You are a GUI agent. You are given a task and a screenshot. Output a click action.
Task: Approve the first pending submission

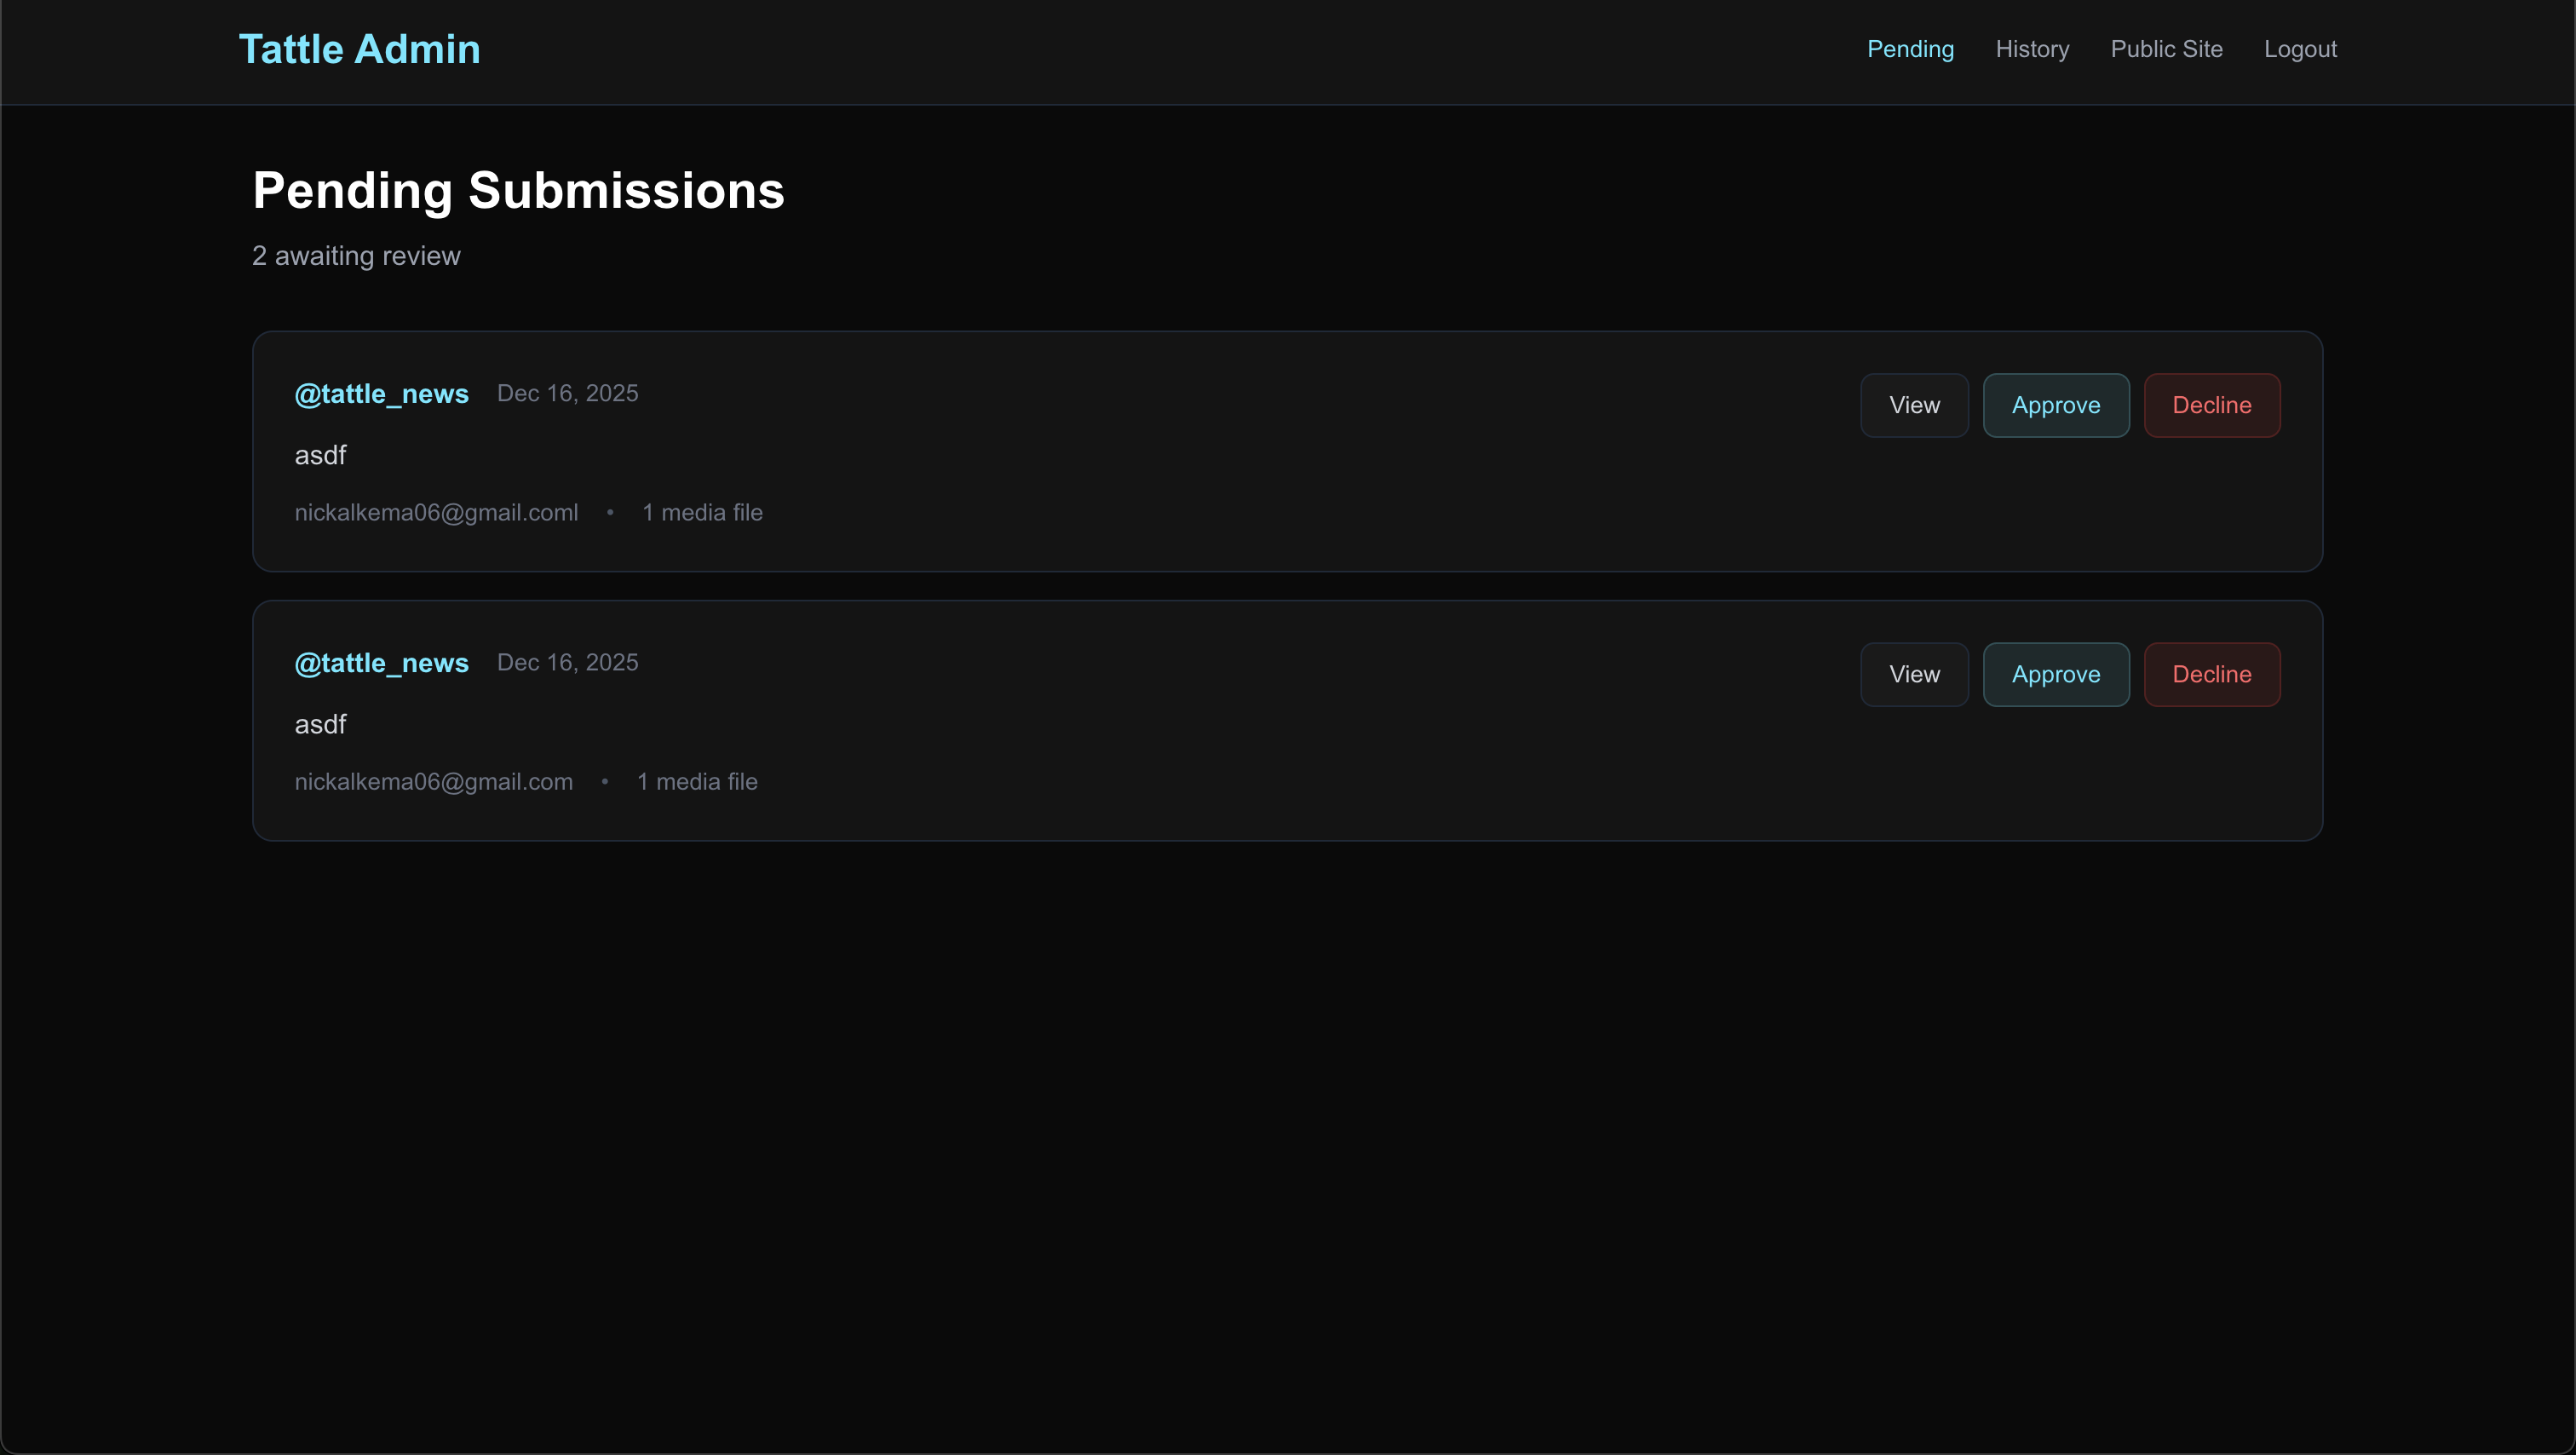tap(2056, 405)
